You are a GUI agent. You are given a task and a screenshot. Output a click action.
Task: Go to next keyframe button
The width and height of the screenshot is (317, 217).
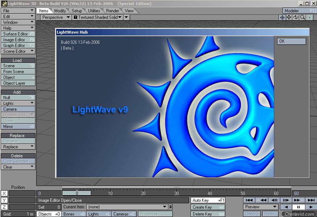[x=298, y=200]
